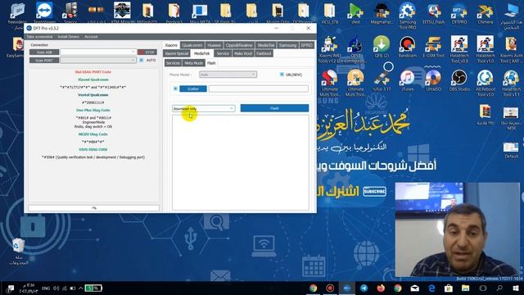Image resolution: width=524 pixels, height=295 pixels.
Task: Open the QFIL (2) shortcut
Action: coord(382,47)
